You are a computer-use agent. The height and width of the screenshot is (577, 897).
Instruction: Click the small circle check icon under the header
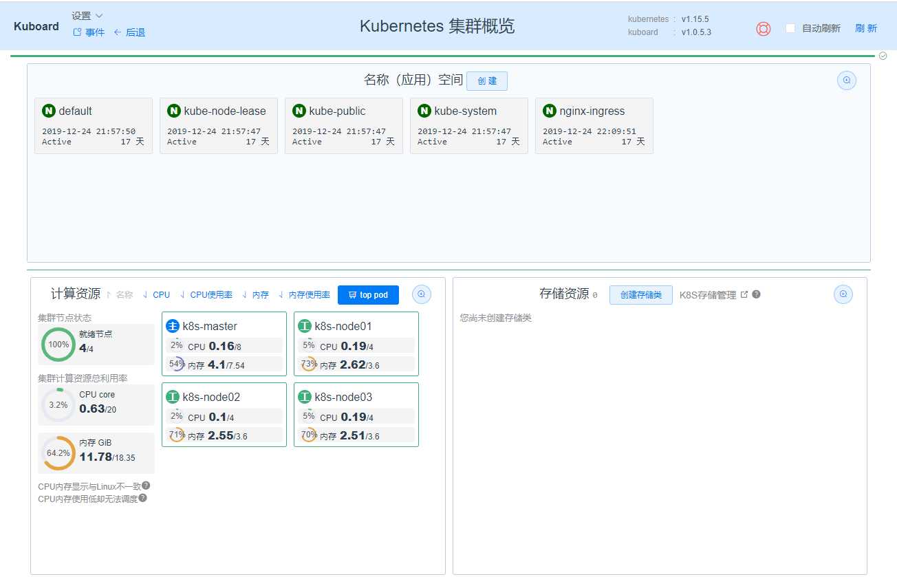point(883,56)
